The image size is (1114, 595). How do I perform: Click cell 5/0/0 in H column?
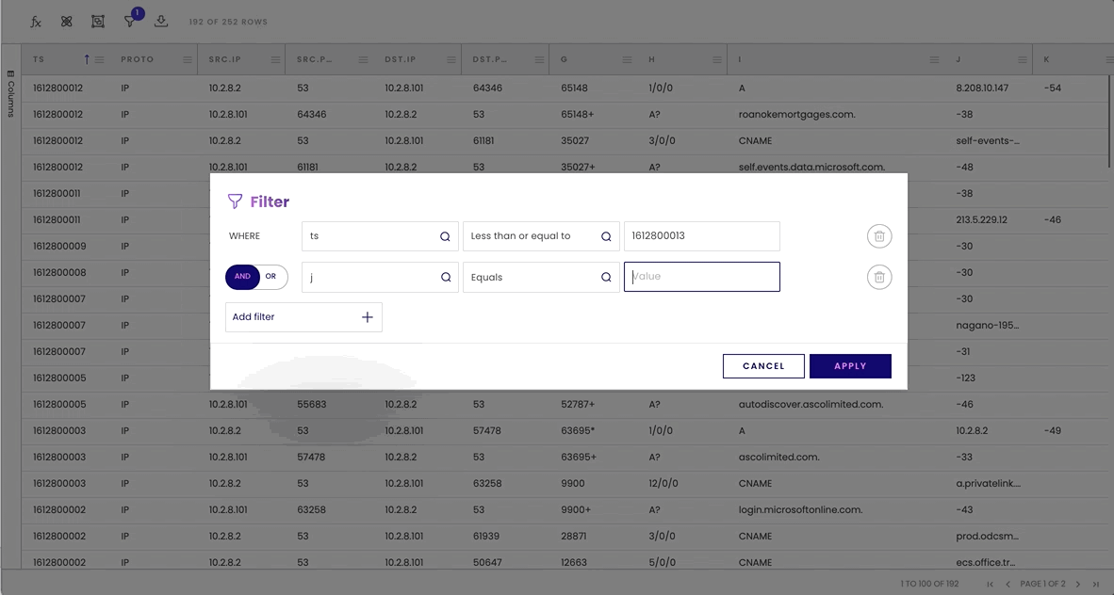(x=661, y=562)
